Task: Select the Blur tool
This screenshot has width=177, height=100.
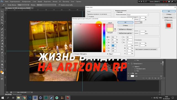Action: 2,47
